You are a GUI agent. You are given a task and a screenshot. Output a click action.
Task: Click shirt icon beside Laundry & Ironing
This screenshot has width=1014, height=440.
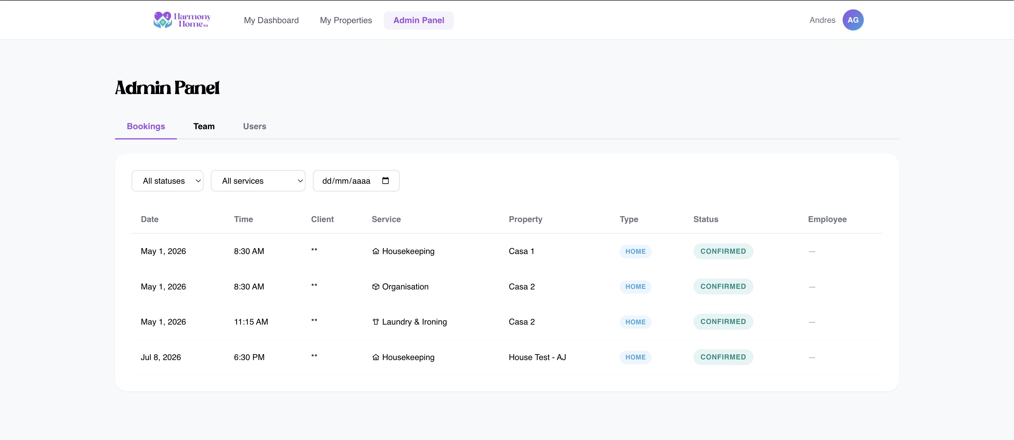[376, 322]
